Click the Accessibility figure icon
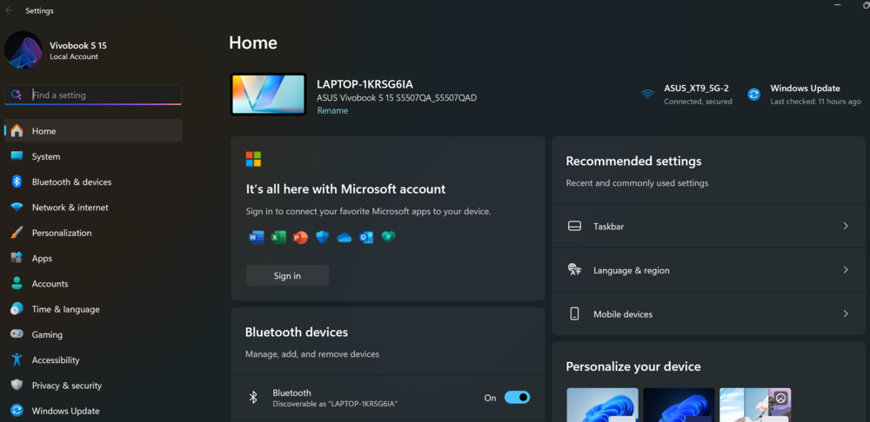This screenshot has width=870, height=422. click(17, 360)
